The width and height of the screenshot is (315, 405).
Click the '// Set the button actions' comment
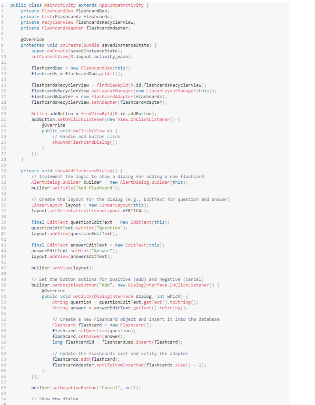pyautogui.click(x=118, y=279)
